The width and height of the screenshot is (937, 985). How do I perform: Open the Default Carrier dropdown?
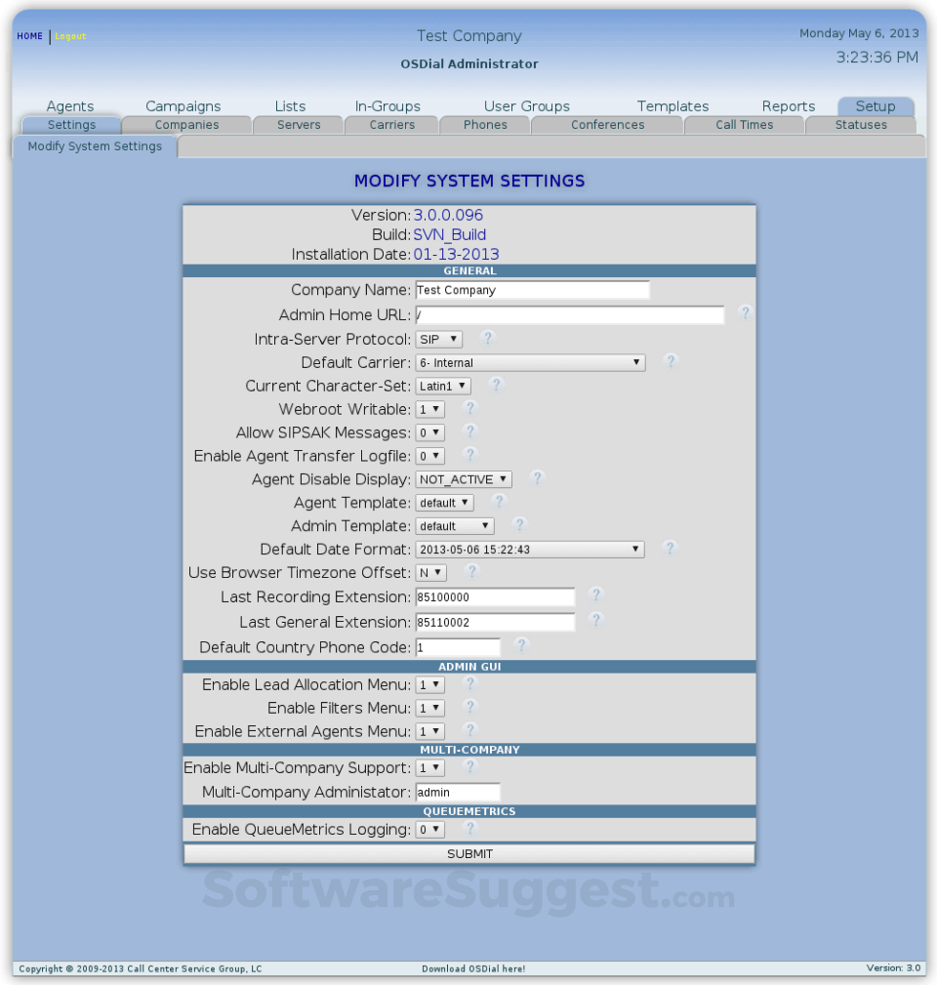[530, 362]
